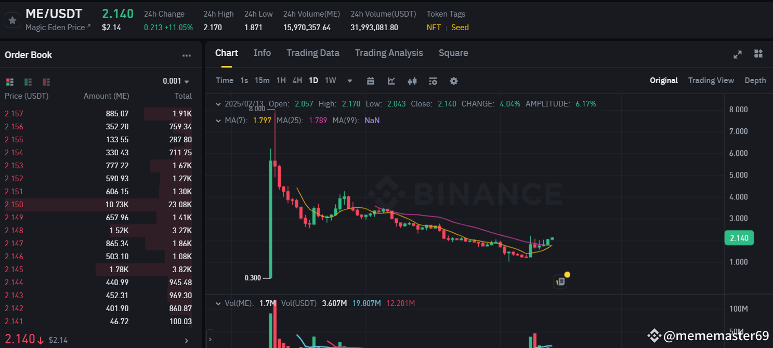Select the 1W interval

pos(331,81)
